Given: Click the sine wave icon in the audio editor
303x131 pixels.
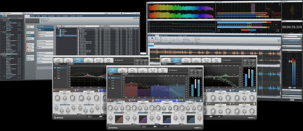Looking at the screenshot, I should (x=279, y=41).
